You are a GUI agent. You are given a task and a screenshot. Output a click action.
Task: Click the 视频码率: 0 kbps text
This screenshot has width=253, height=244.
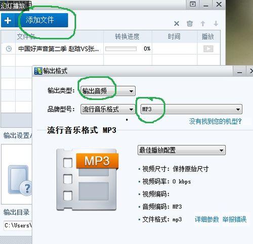[166, 182]
